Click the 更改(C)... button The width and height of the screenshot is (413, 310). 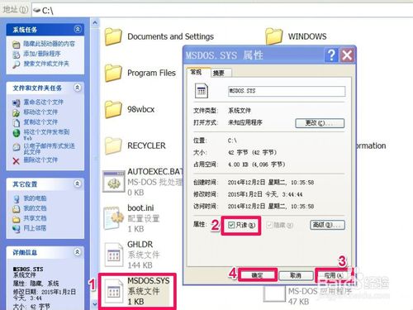[x=320, y=123]
